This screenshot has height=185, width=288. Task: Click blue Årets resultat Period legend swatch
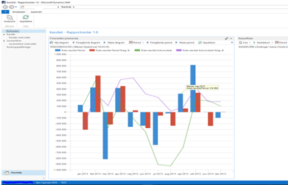pos(58,50)
